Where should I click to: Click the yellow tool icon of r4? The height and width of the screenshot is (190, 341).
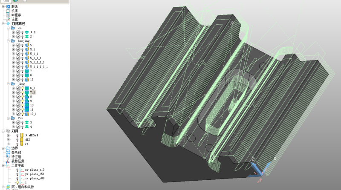click(22, 144)
